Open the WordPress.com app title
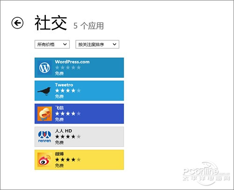This screenshot has width=234, height=190. 72,62
